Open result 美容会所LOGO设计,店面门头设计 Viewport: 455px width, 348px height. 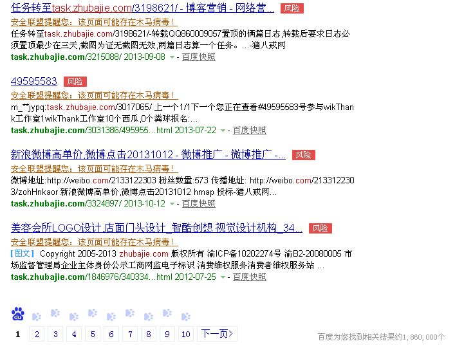pos(156,228)
